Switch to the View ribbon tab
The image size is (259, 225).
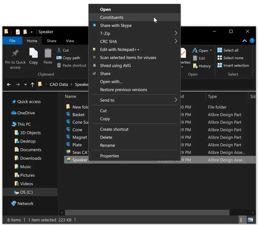click(70, 41)
